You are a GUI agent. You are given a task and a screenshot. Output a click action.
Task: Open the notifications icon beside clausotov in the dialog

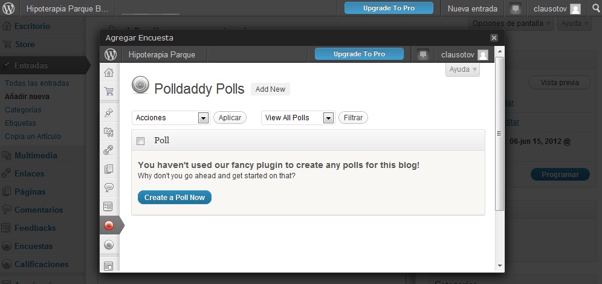point(423,54)
